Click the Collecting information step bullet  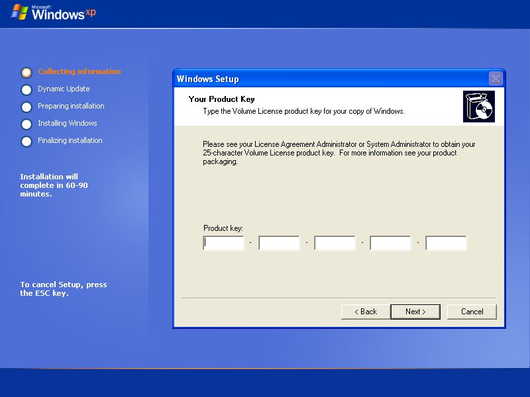tap(26, 72)
